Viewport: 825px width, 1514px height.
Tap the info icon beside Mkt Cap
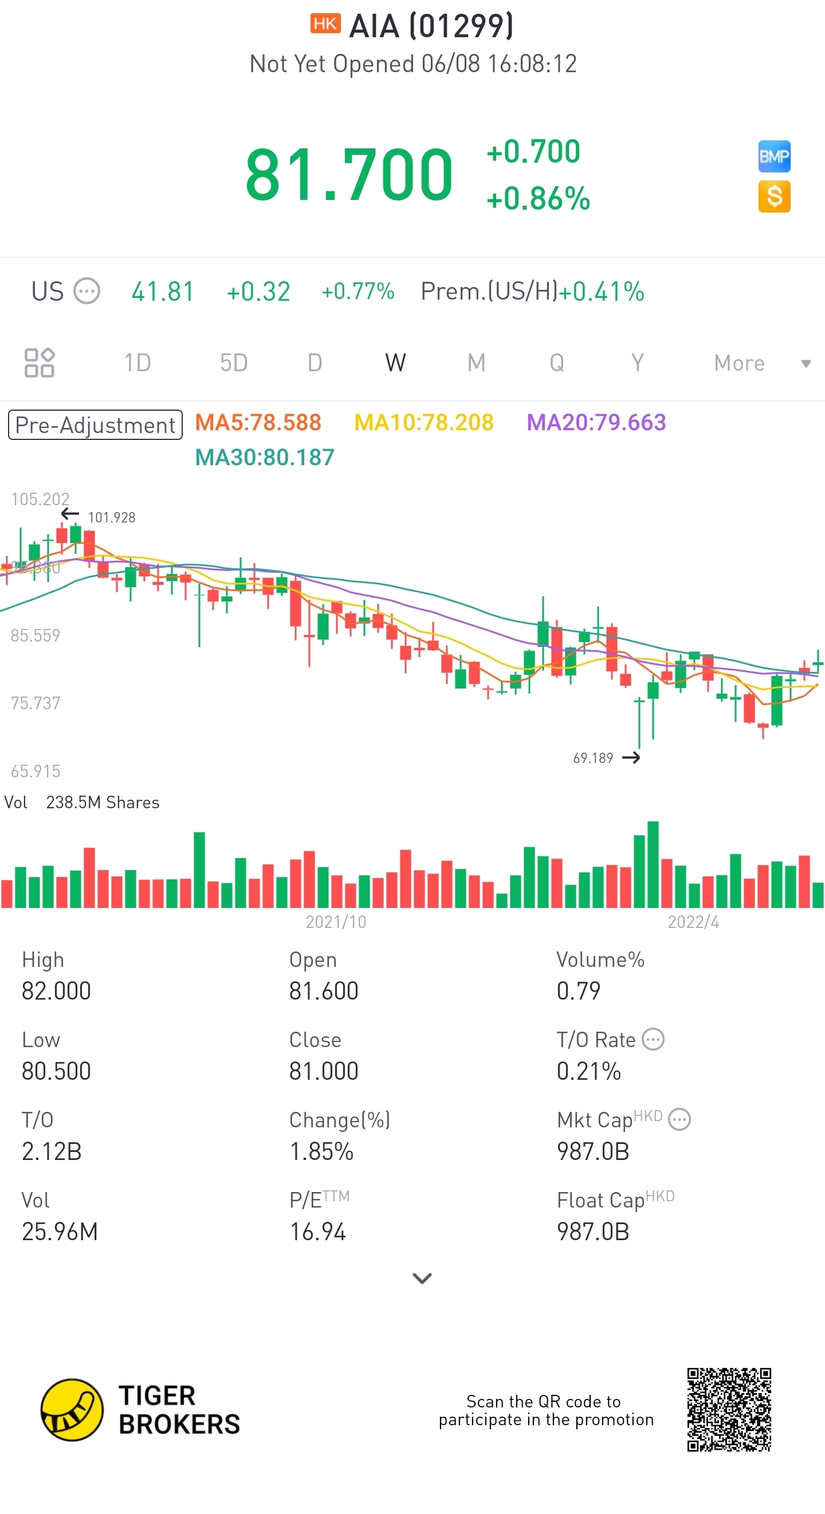tap(679, 1119)
